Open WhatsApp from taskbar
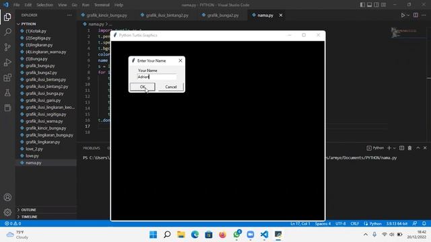 [x=236, y=235]
